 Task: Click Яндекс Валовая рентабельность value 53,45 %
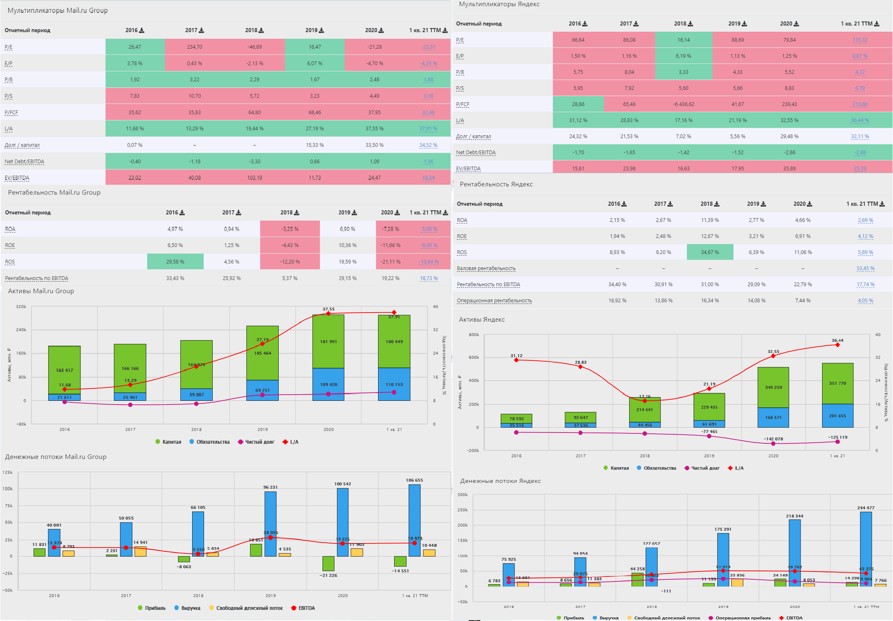coord(865,268)
